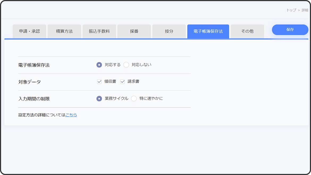
Task: Click the active 電子帳簿保存法 tab
Action: point(208,31)
